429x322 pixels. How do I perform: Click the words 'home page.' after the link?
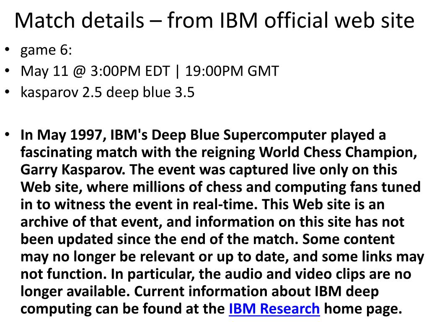point(363,309)
